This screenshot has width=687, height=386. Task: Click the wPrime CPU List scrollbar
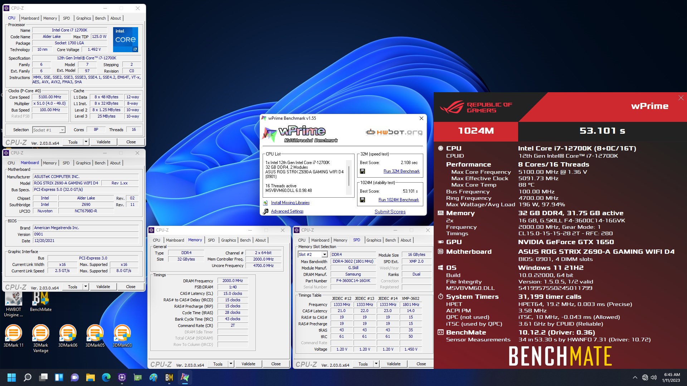click(x=350, y=177)
